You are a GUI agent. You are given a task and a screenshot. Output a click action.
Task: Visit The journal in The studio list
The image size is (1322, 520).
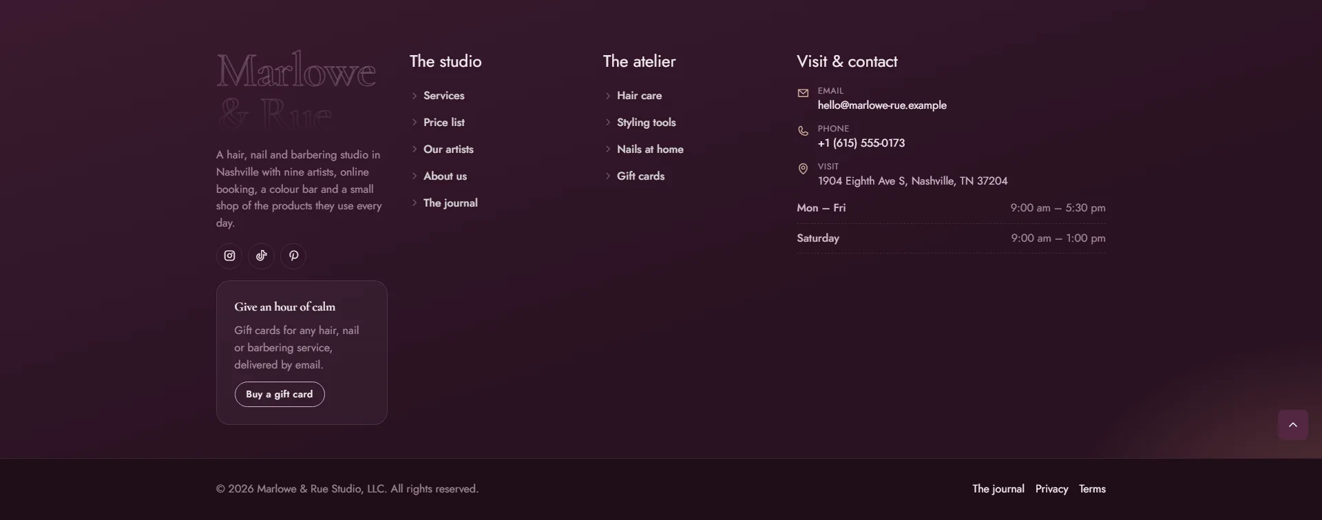tap(450, 203)
